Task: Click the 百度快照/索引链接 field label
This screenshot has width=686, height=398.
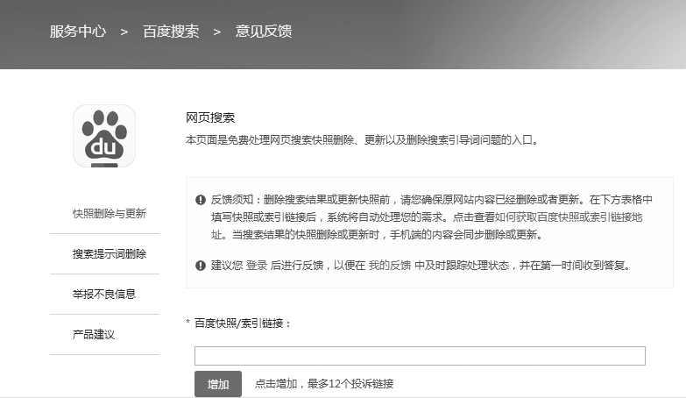Action: [243, 323]
